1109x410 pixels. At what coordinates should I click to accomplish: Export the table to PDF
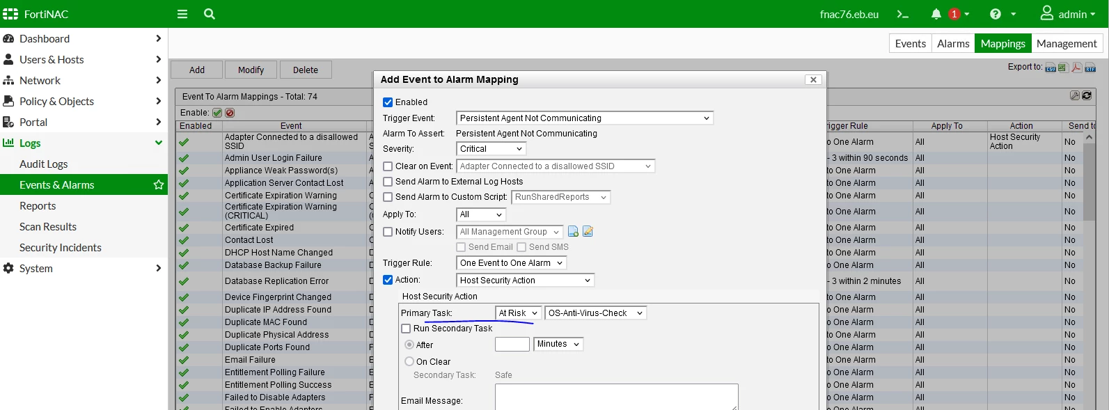1077,68
